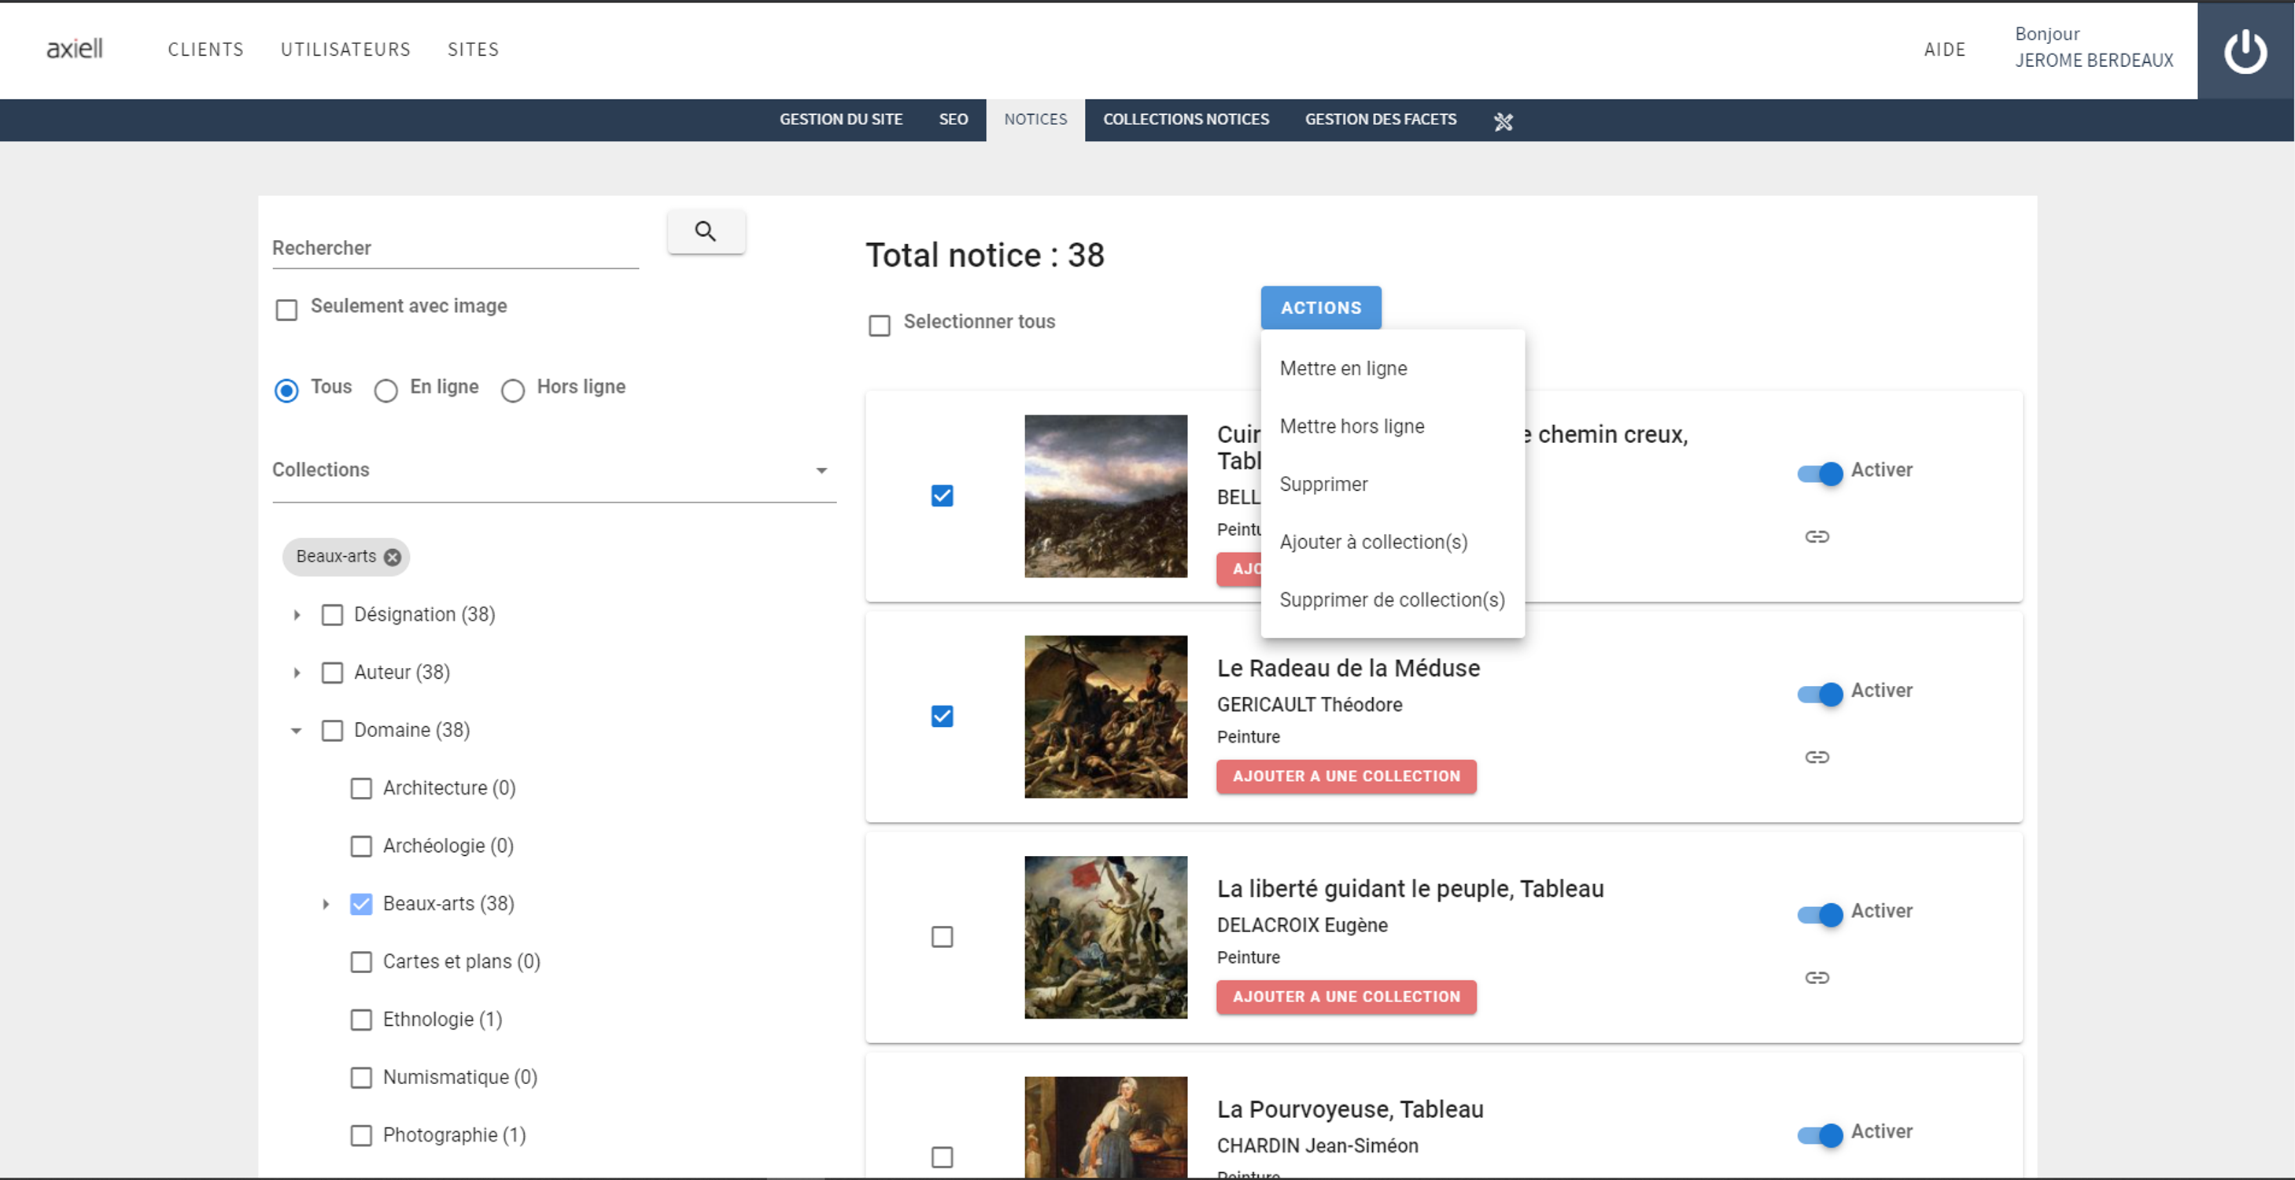Tick the Selectionner tous checkbox

[880, 325]
